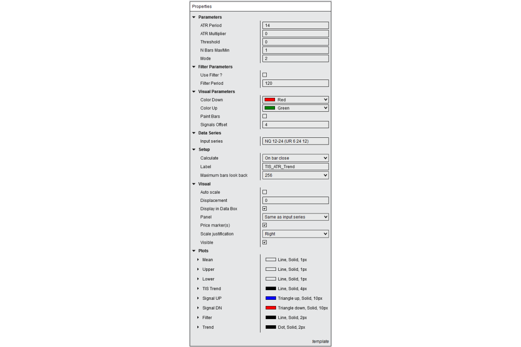
Task: Collapse the Visual Parameters section
Action: 194,92
